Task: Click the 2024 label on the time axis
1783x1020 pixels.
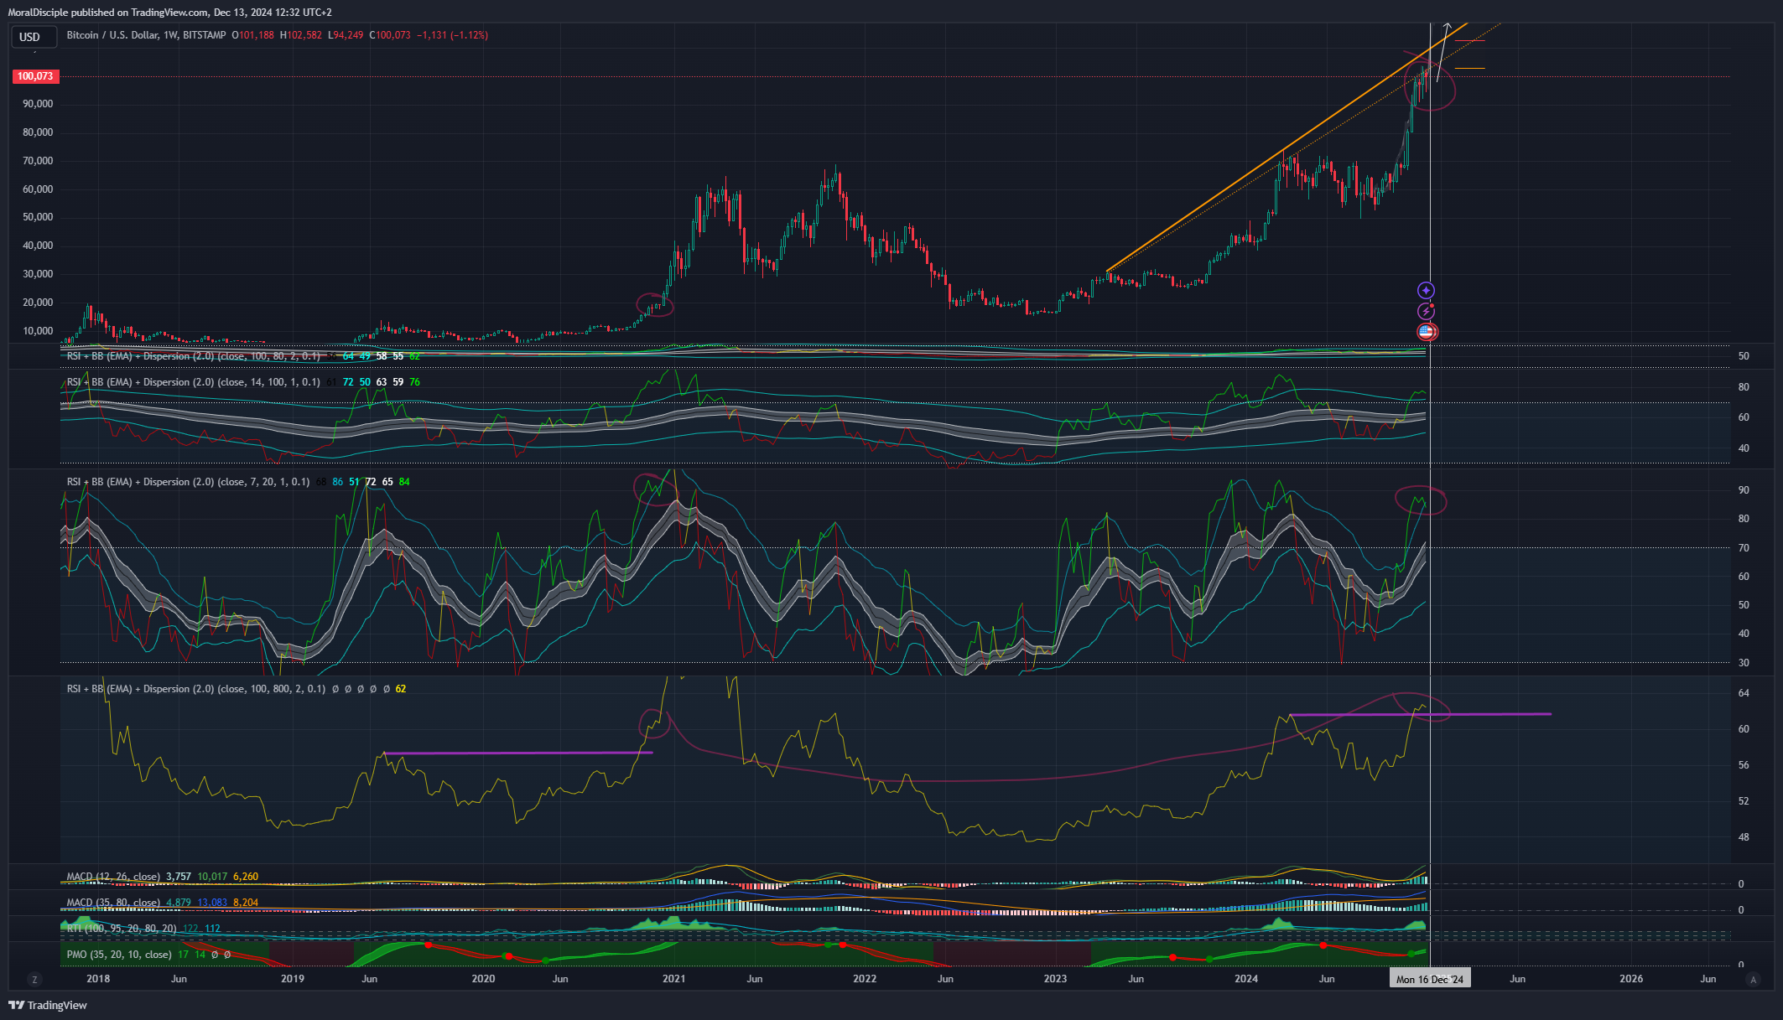Action: coord(1246,979)
